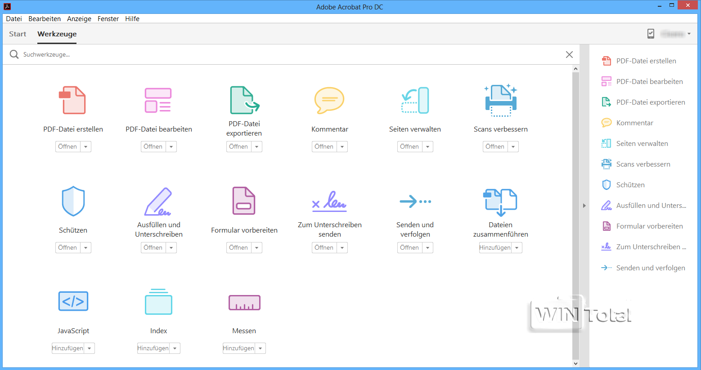Switch to the Start tab
Screen dimensions: 701x370
click(x=18, y=34)
